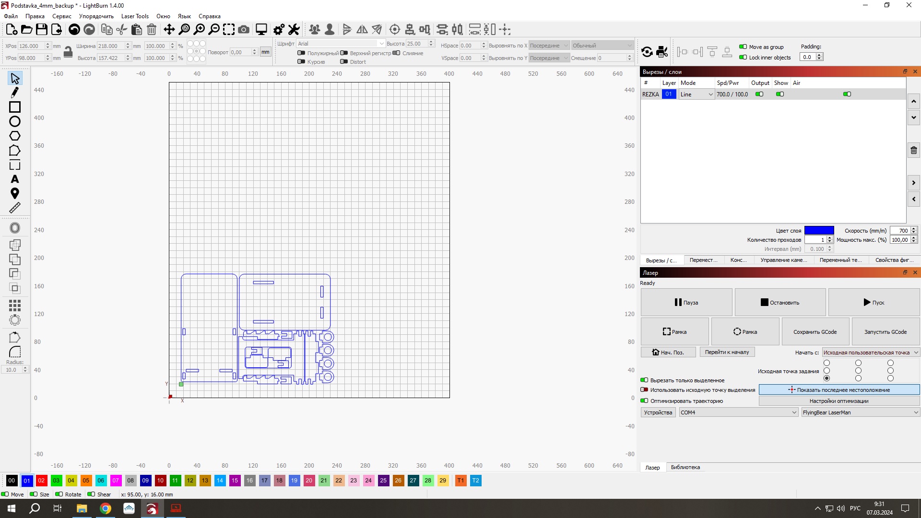Increase speed value with Скорость spinner
Screen dimensions: 921x518
[x=914, y=229]
